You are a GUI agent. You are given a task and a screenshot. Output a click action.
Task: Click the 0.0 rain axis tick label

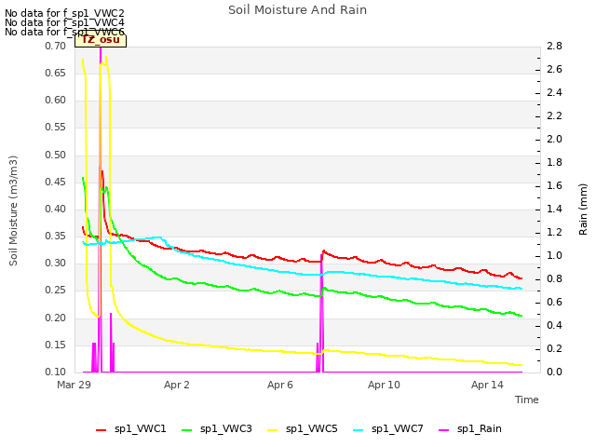point(554,372)
